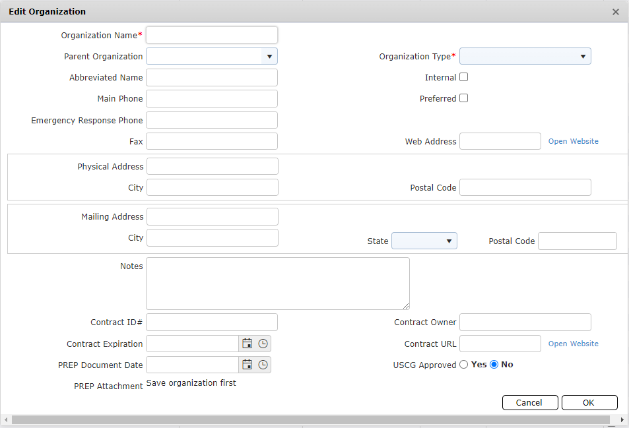Expand the Parent Organization dropdown

click(x=269, y=57)
